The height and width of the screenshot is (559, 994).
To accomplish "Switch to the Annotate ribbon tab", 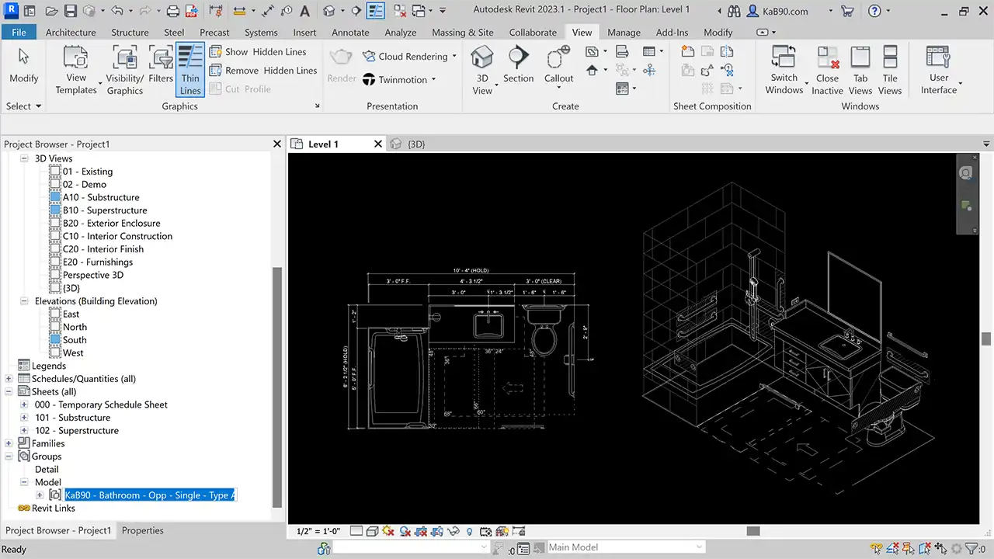I will 350,33.
